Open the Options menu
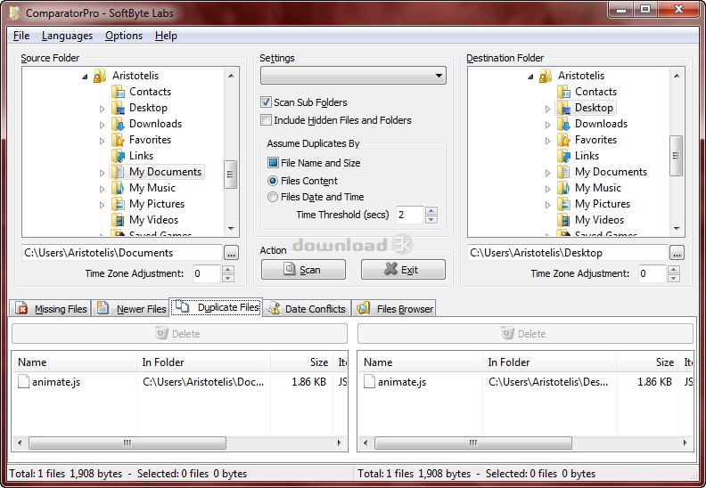The image size is (706, 488). tap(124, 36)
